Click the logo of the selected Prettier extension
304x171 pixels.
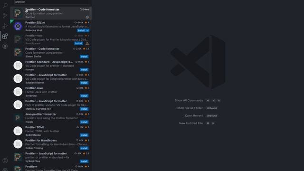point(18,13)
